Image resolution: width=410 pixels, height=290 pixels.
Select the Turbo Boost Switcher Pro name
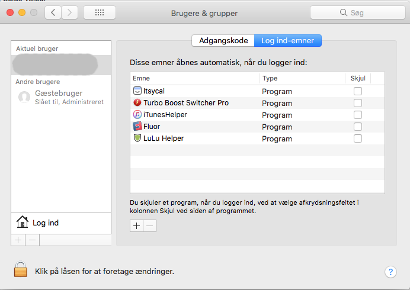pos(186,102)
